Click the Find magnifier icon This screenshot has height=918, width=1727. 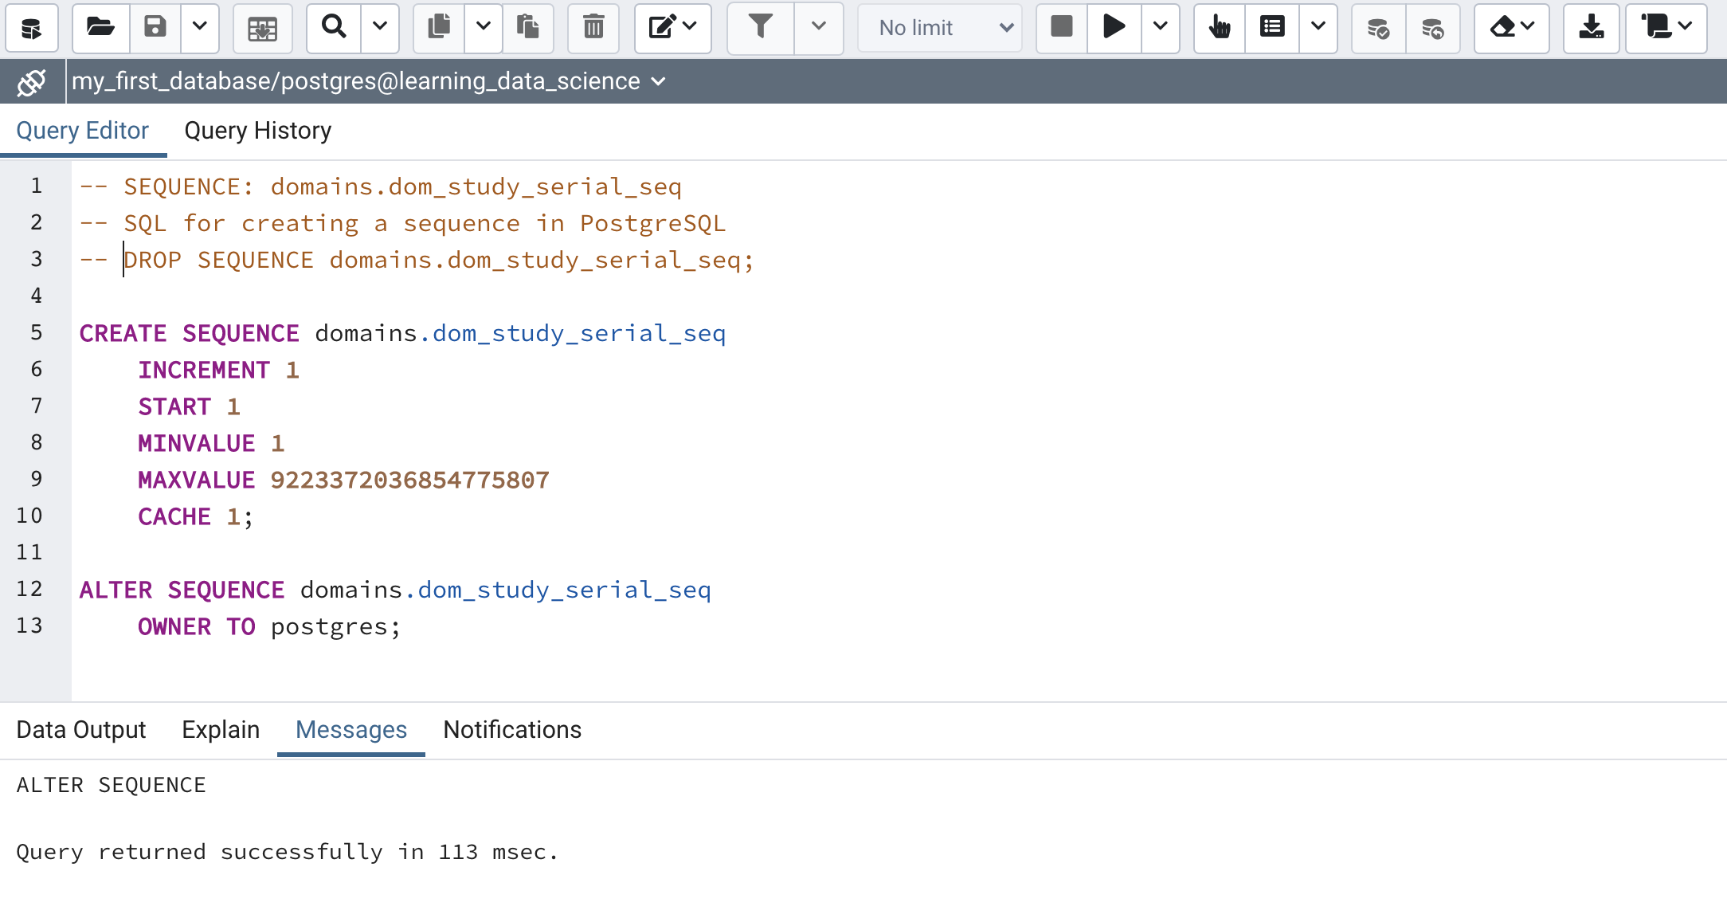334,28
